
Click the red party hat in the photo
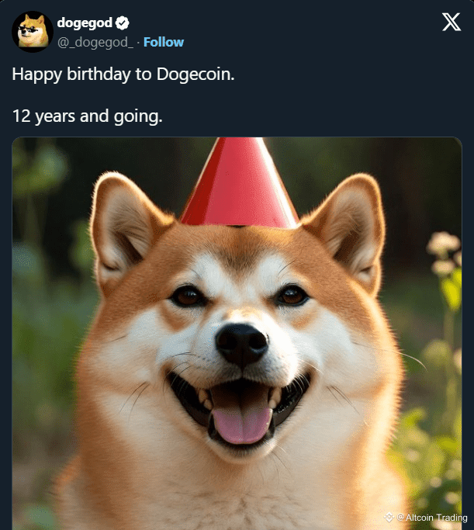coord(240,184)
